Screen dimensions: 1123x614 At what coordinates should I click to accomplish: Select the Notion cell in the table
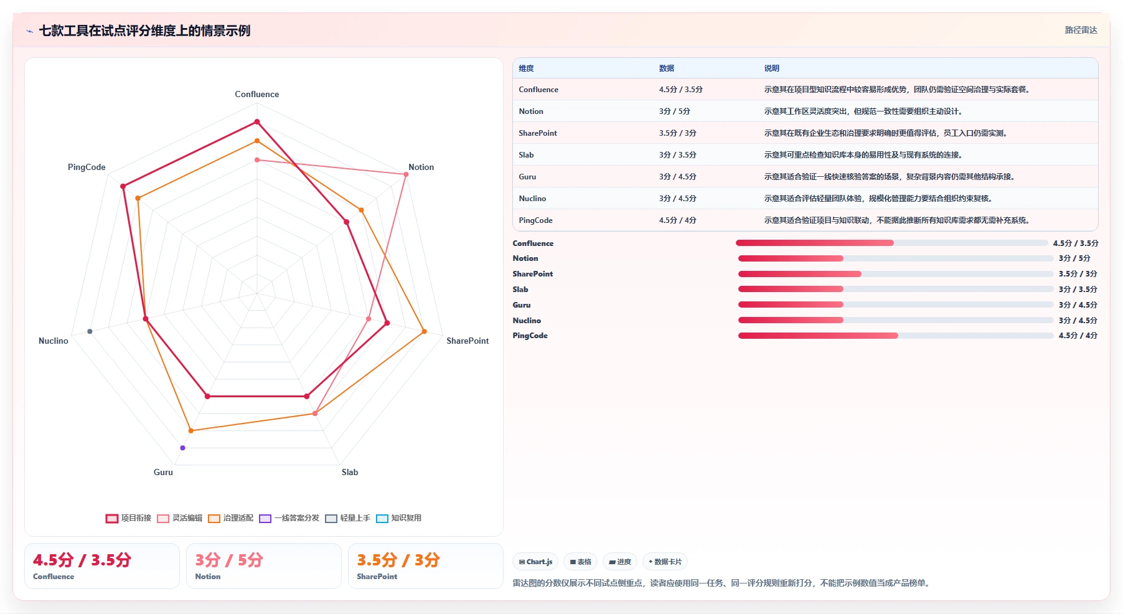coord(531,111)
